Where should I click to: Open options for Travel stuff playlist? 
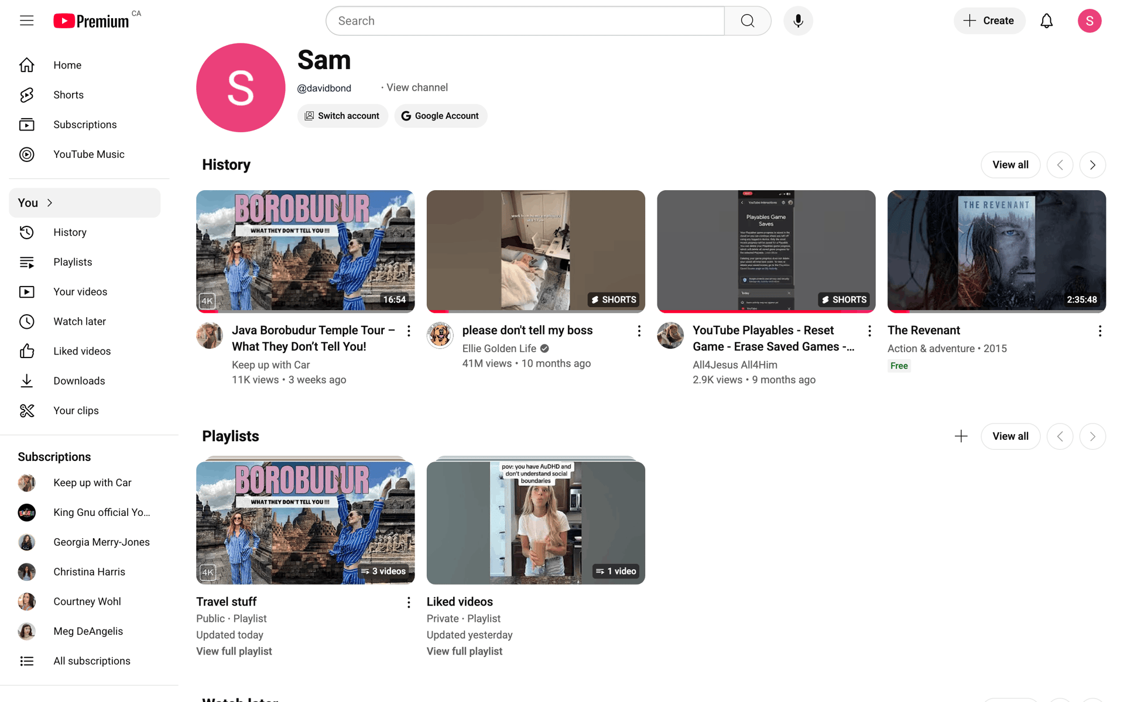(x=409, y=603)
